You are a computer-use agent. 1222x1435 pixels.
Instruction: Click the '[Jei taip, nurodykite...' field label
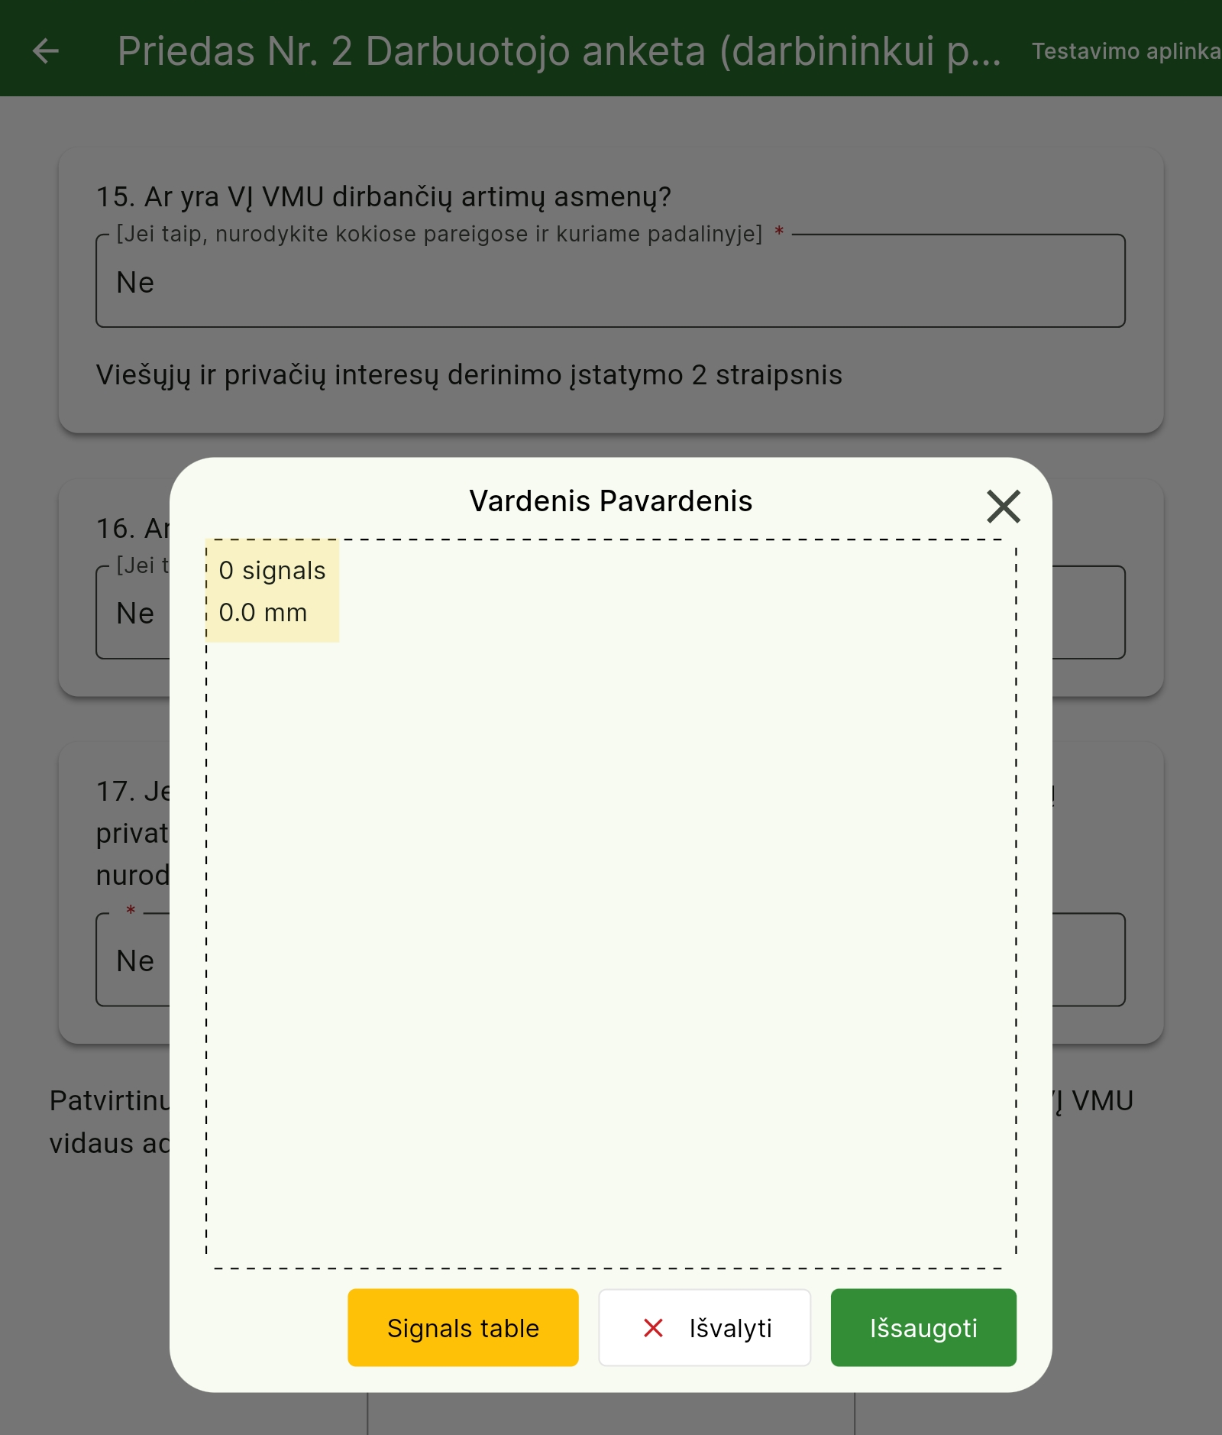click(439, 234)
